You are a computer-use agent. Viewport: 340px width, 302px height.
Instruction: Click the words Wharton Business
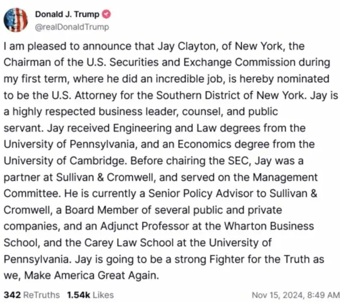(269, 226)
